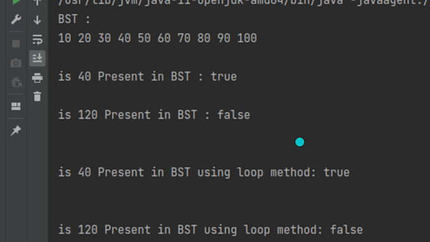Toggle scroll to end of output
The height and width of the screenshot is (242, 430).
tap(37, 58)
